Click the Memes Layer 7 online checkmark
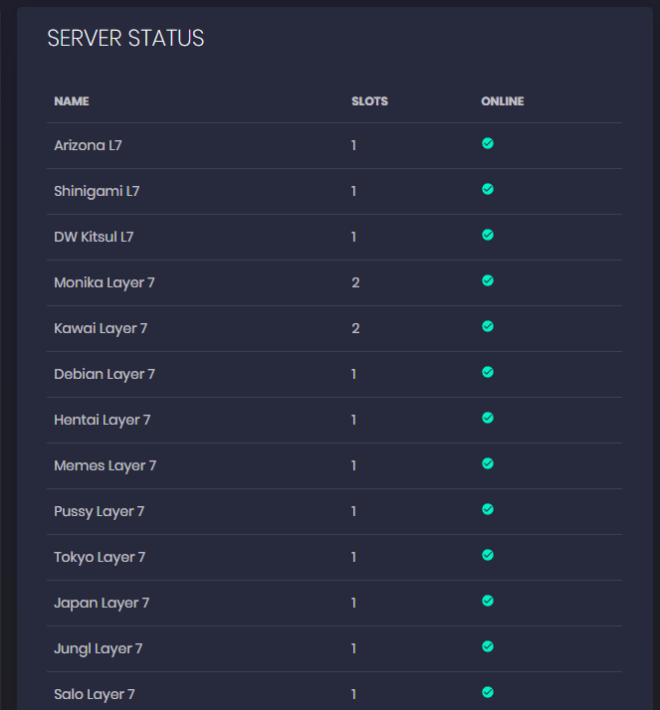 [x=488, y=463]
